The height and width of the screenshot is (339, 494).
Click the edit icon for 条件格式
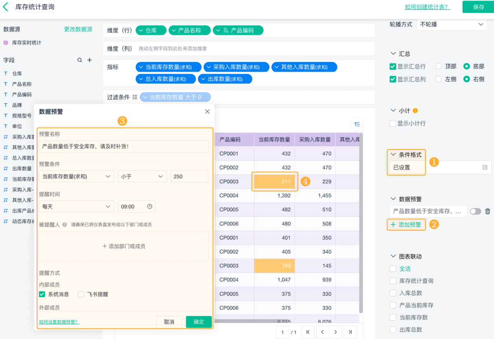[x=485, y=167]
